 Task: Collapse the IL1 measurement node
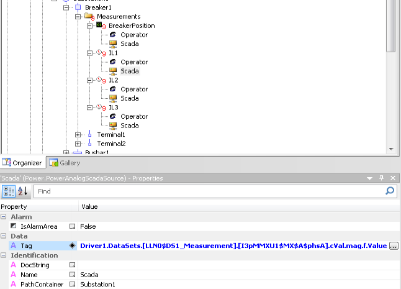pyautogui.click(x=89, y=53)
